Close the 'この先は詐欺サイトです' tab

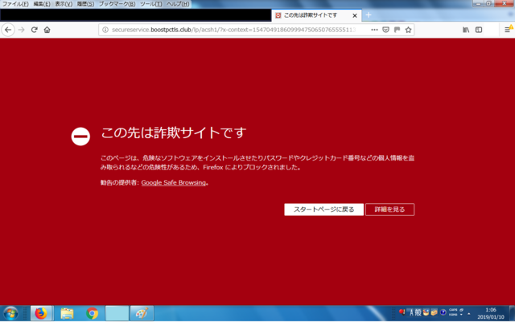[355, 15]
